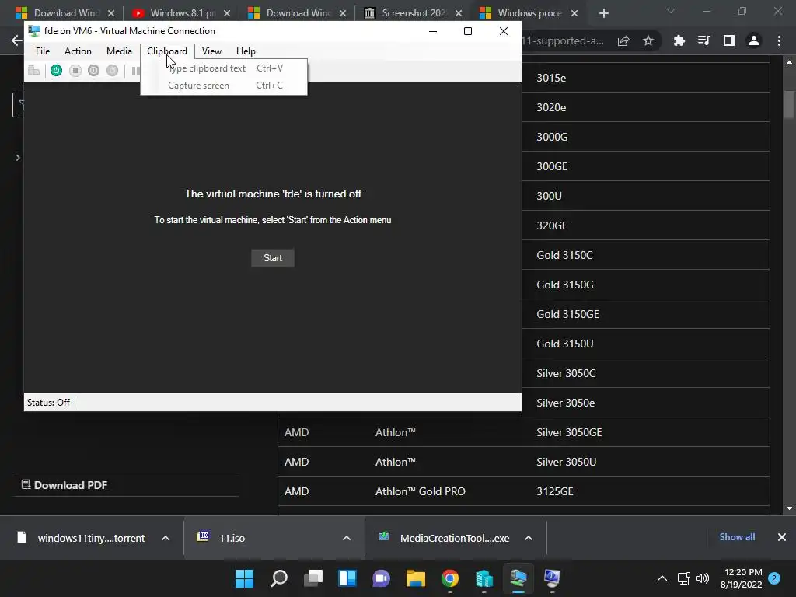Open the Help menu

pos(246,51)
